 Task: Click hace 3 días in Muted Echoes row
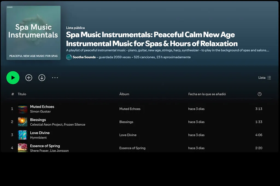tap(196, 109)
